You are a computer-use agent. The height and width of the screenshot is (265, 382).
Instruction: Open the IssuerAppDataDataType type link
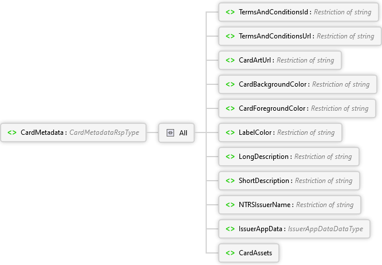click(x=325, y=229)
